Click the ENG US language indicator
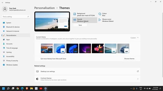 click(141, 88)
